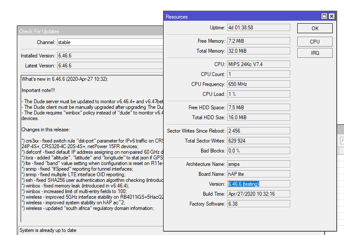Select the Channel field showing stable
The image size is (344, 235).
point(110,42)
